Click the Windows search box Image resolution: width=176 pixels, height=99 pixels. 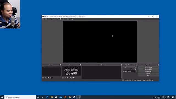pos(20,97)
